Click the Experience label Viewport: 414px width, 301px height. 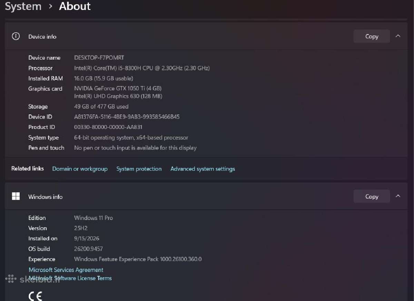point(42,259)
